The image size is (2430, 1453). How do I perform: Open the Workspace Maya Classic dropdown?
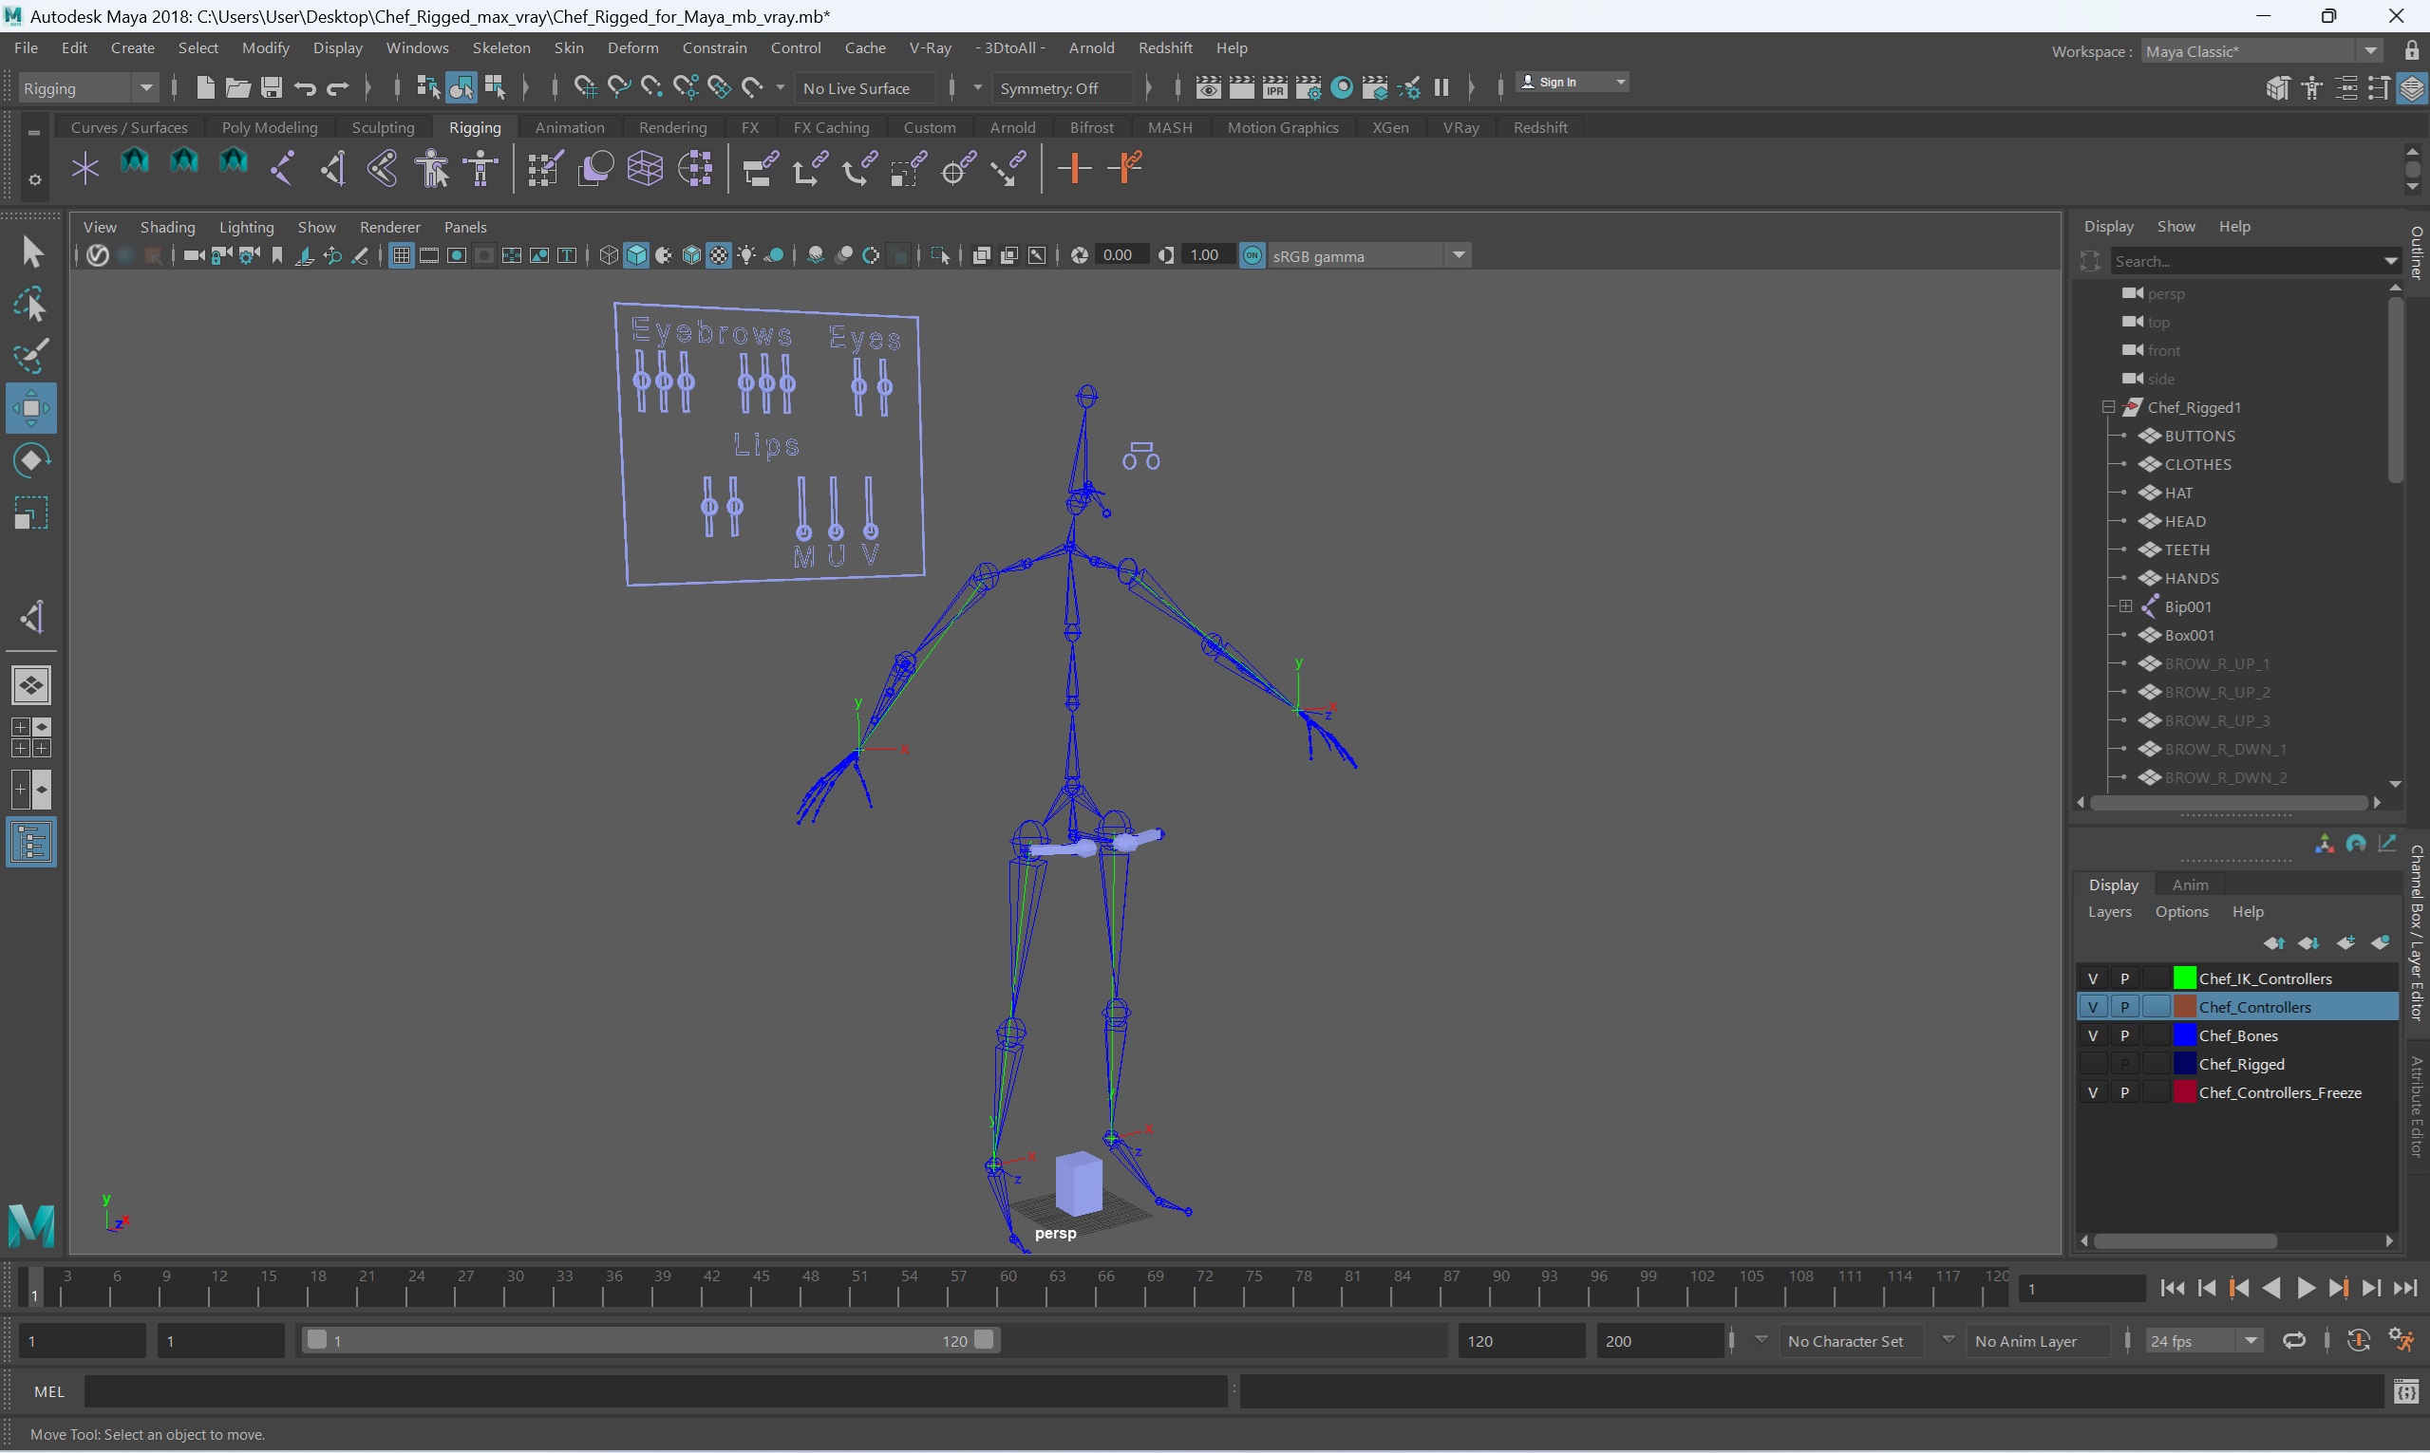2262,51
